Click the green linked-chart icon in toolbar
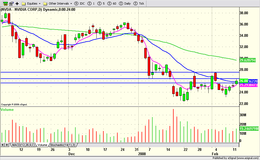The width and height of the screenshot is (260, 160). click(5, 3)
